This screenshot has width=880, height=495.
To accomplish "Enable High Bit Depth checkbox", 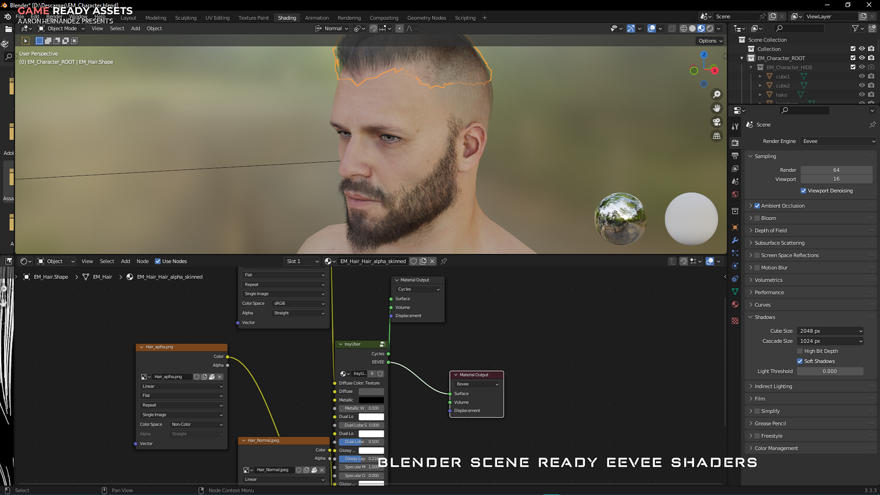I will click(x=800, y=351).
